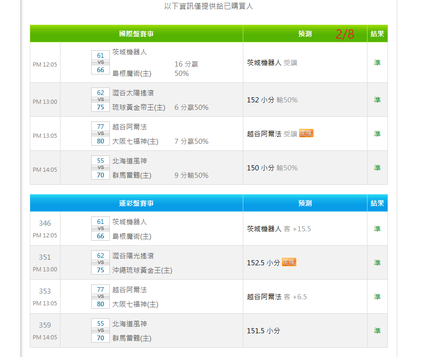Click PM 12:05 time in 國際盤 table
Screen dimensions: 421x357
[45, 65]
